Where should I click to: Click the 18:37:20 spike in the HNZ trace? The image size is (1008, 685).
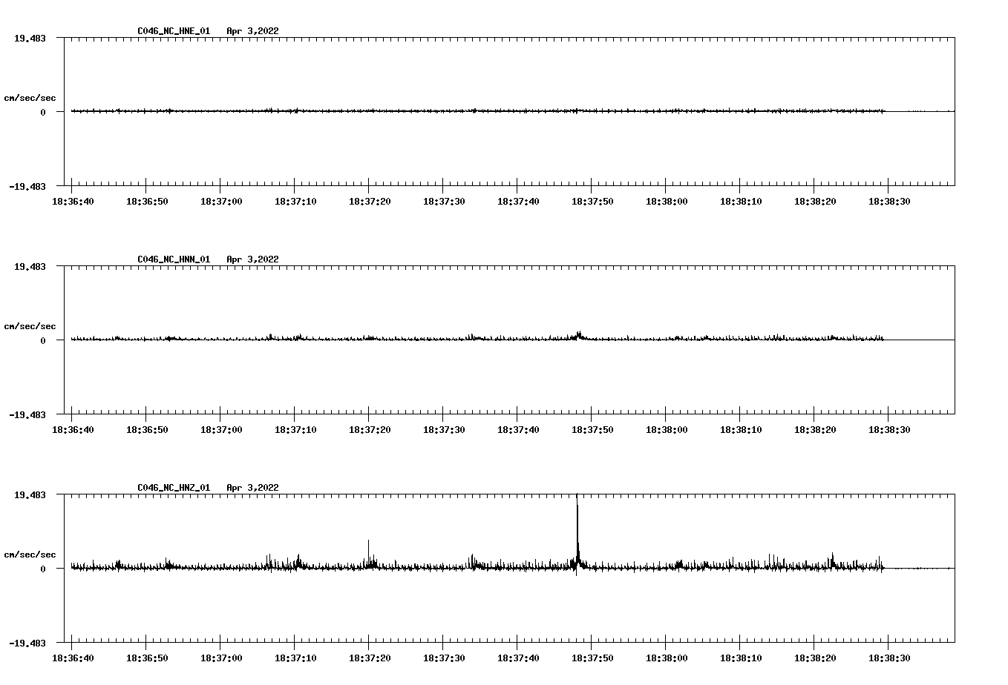point(369,553)
